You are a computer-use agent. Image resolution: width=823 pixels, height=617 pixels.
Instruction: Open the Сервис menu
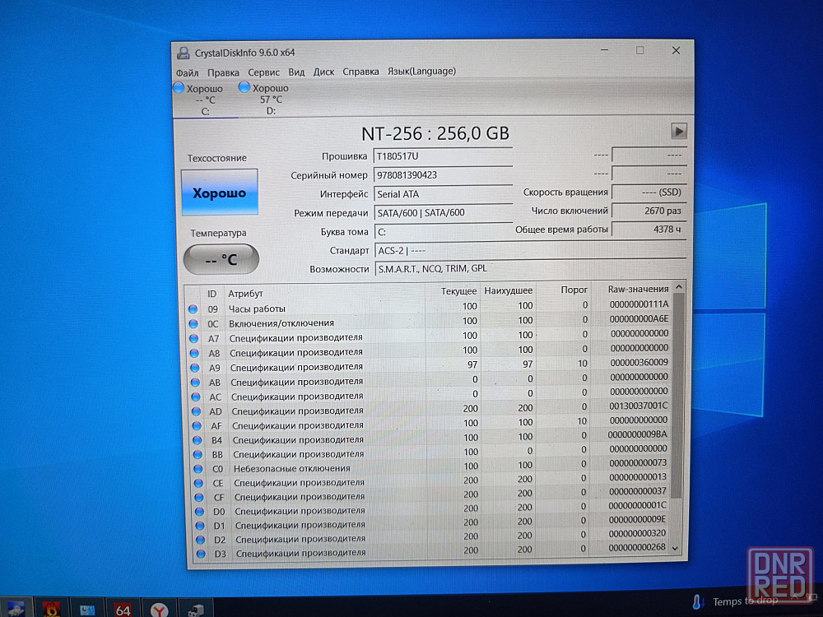[263, 72]
